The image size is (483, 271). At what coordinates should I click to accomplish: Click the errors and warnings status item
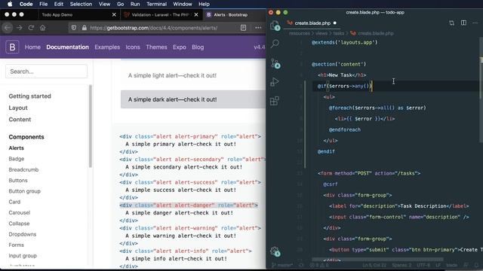tap(319, 265)
